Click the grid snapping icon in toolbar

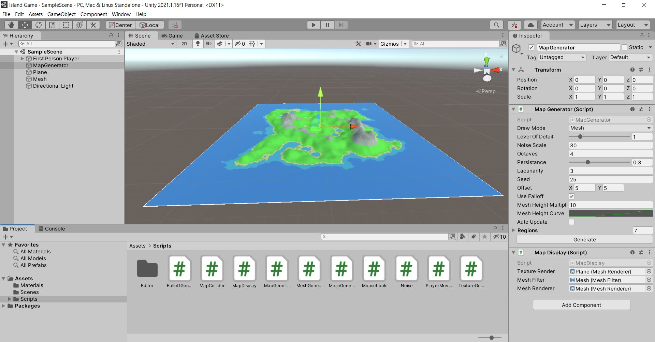(x=175, y=25)
